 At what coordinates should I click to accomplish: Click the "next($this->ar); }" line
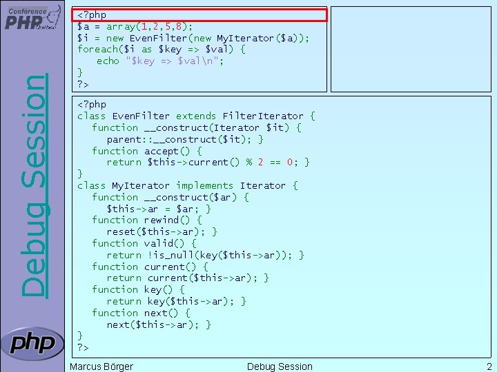(159, 325)
